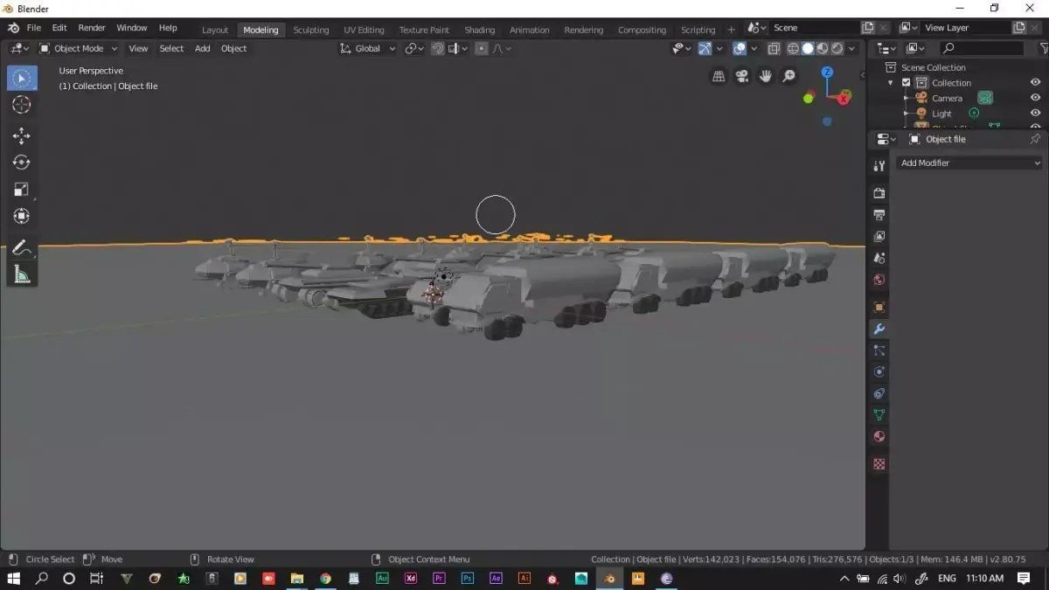Toggle visibility eye of Collection
The height and width of the screenshot is (590, 1049).
(1035, 83)
